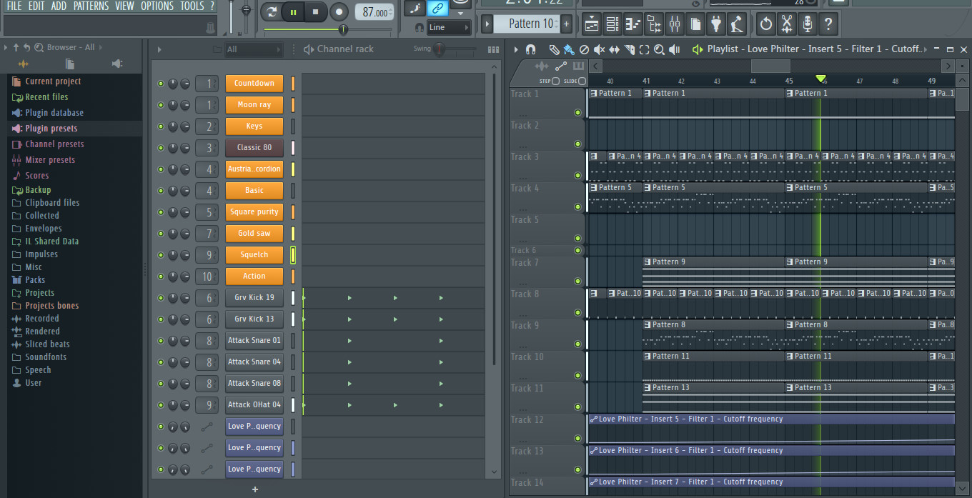Start one-click recording with the microphone icon
Screen dimensions: 972x498
pos(808,24)
